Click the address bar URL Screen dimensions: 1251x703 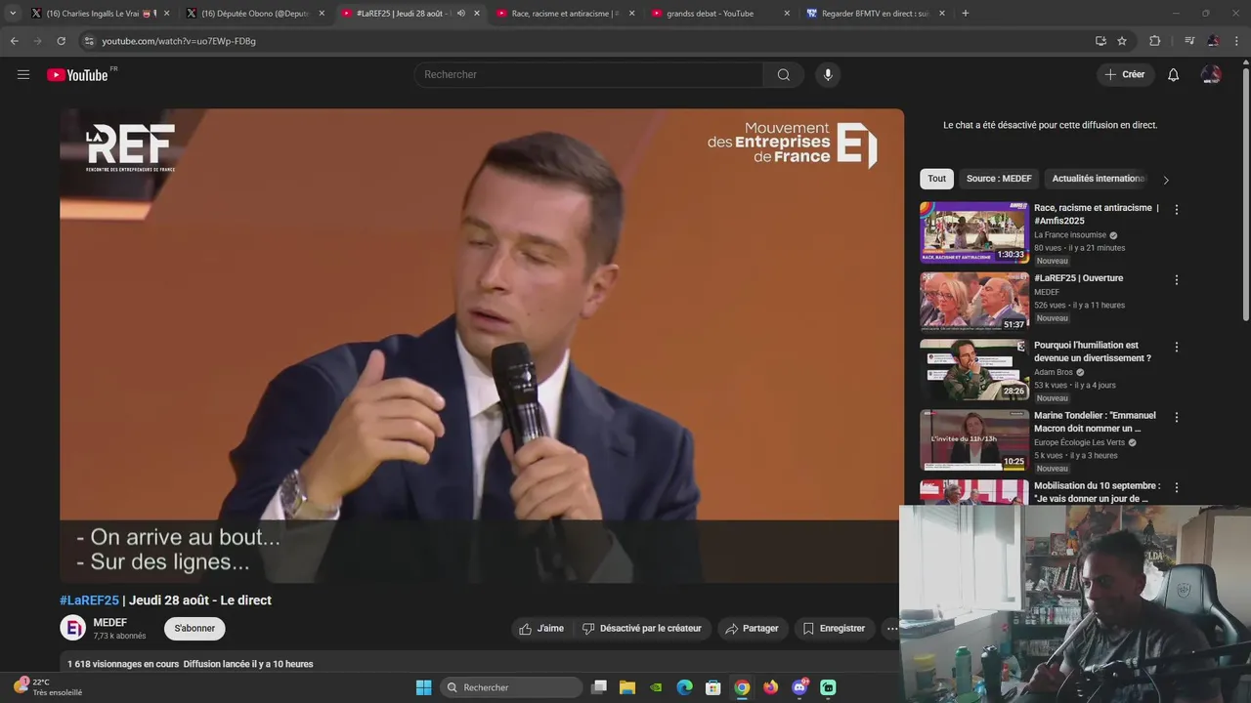(x=179, y=41)
